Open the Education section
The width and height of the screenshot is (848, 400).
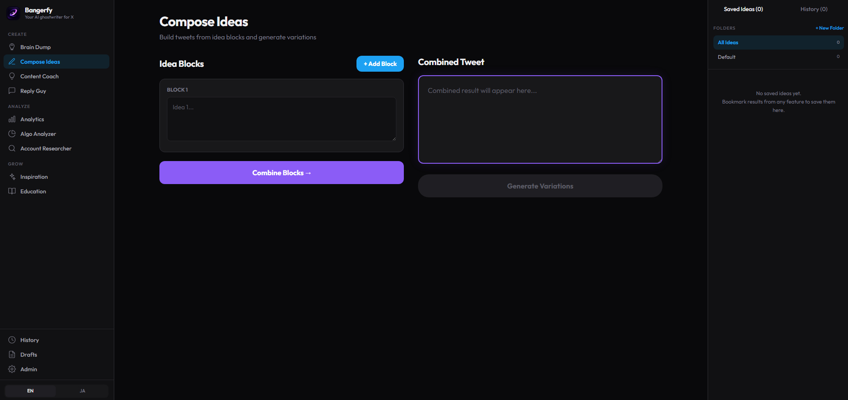tap(33, 191)
